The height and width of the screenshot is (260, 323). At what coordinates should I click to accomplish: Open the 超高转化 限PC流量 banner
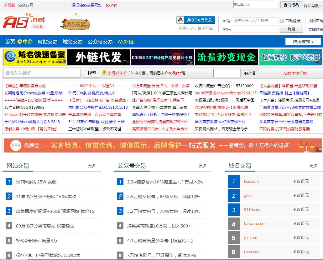coord(291,57)
